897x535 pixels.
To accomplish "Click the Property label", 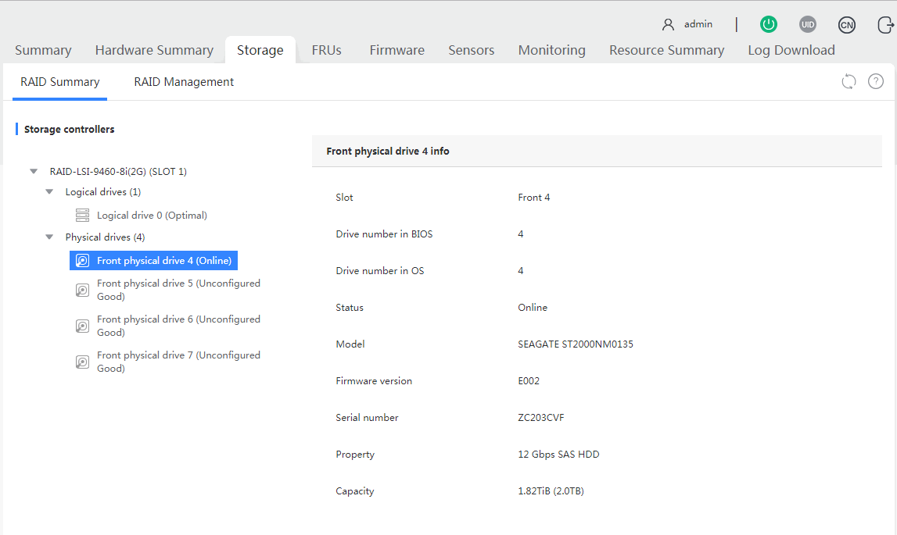I will click(x=355, y=455).
